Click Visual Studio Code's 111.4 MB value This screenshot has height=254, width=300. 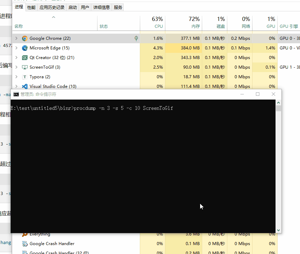(x=190, y=86)
